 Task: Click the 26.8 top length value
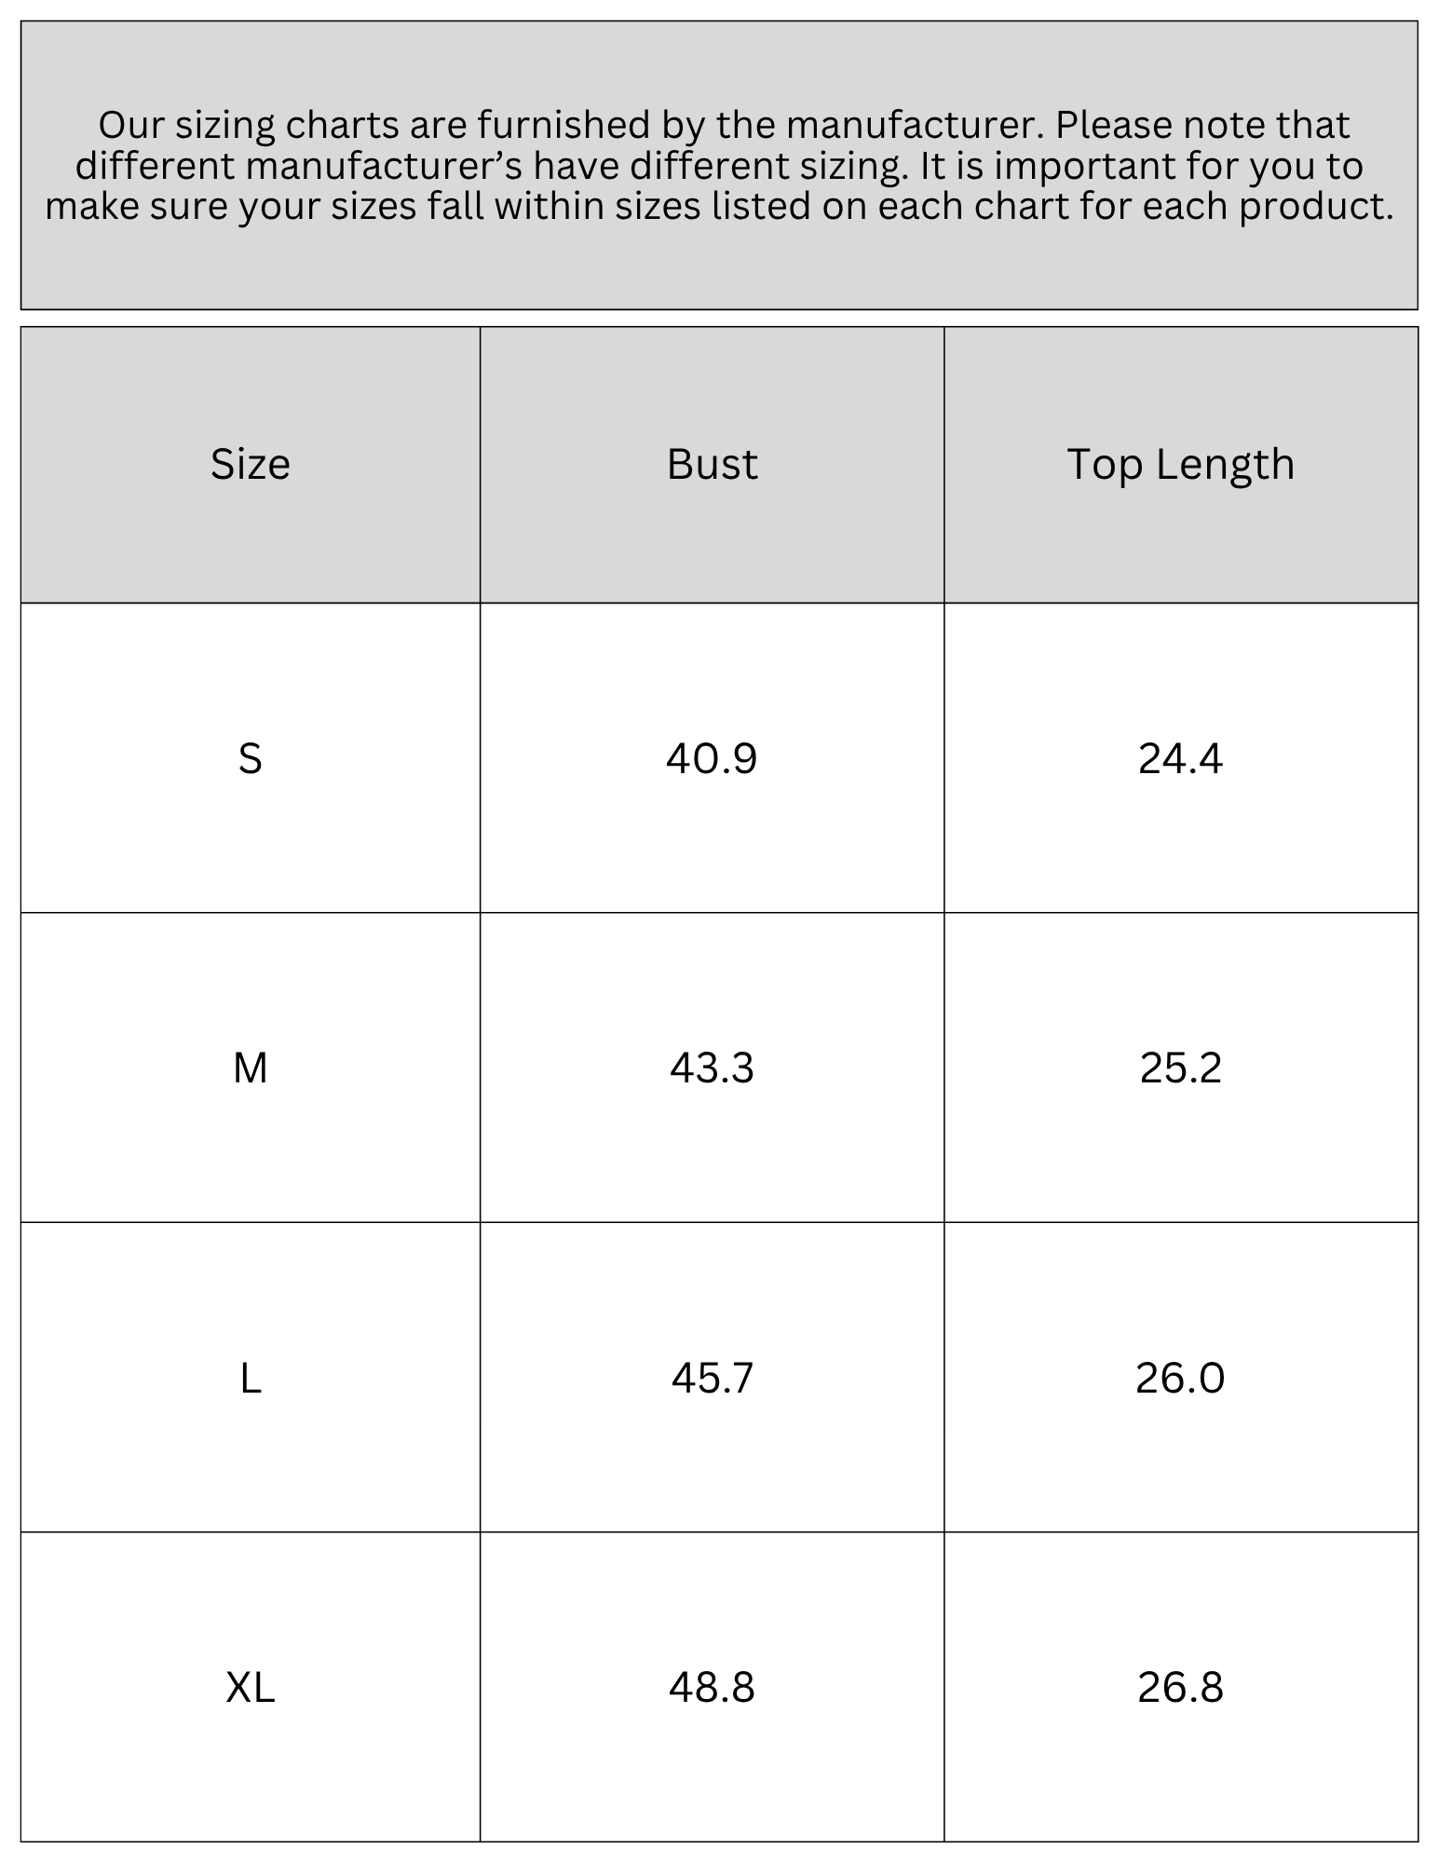coord(1180,1687)
